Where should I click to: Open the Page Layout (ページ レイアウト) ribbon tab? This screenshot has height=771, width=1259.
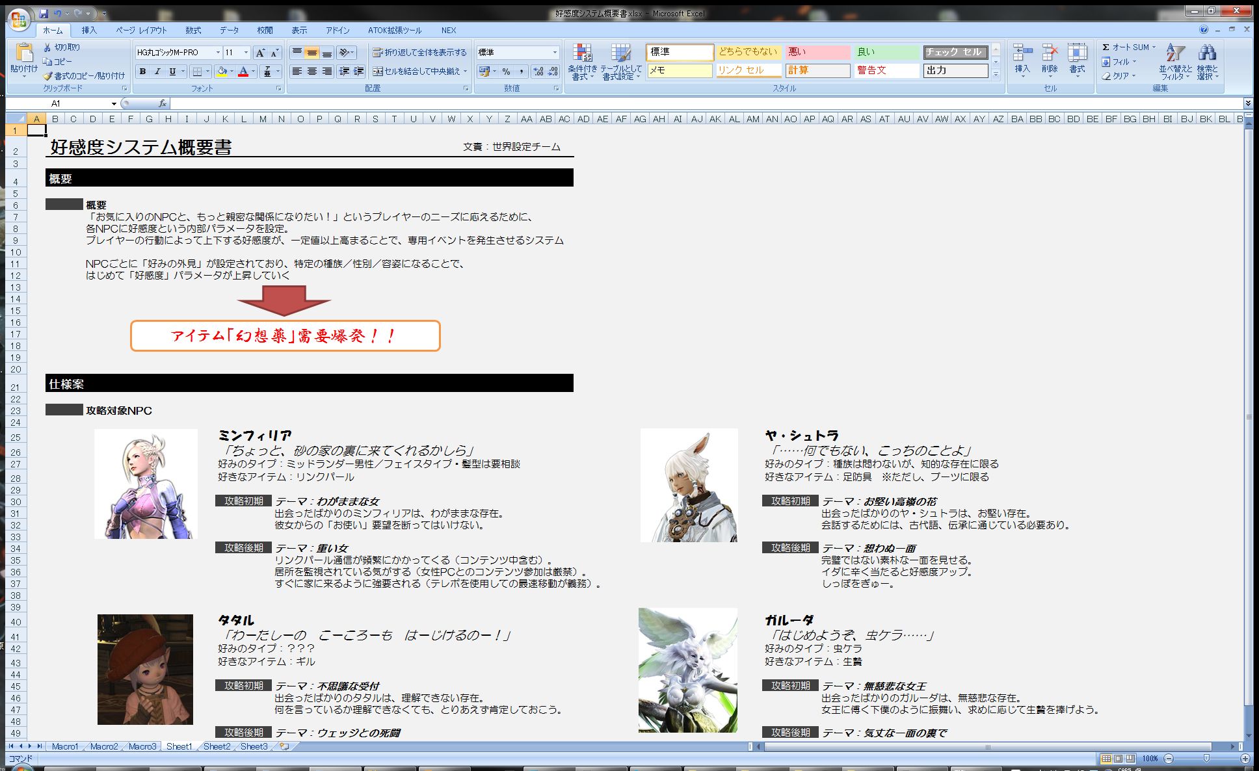click(x=141, y=31)
